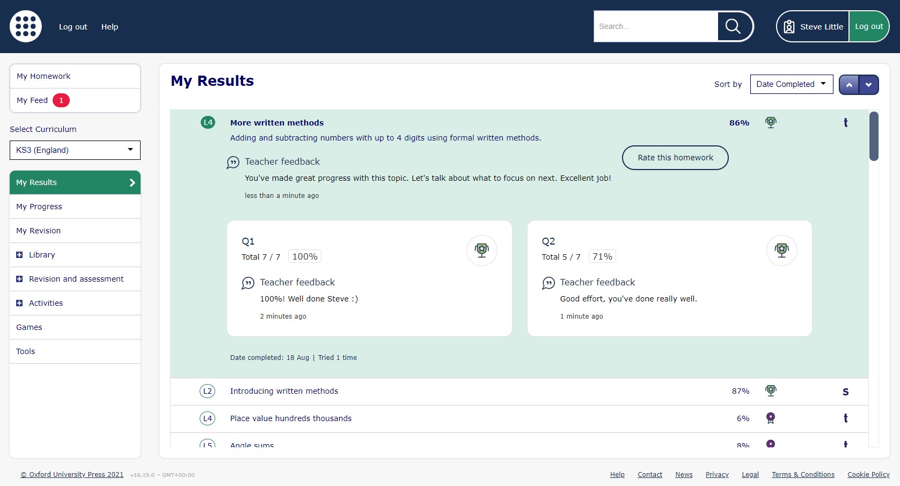Collapse the More written methods result
900x486 pixels.
[x=277, y=123]
